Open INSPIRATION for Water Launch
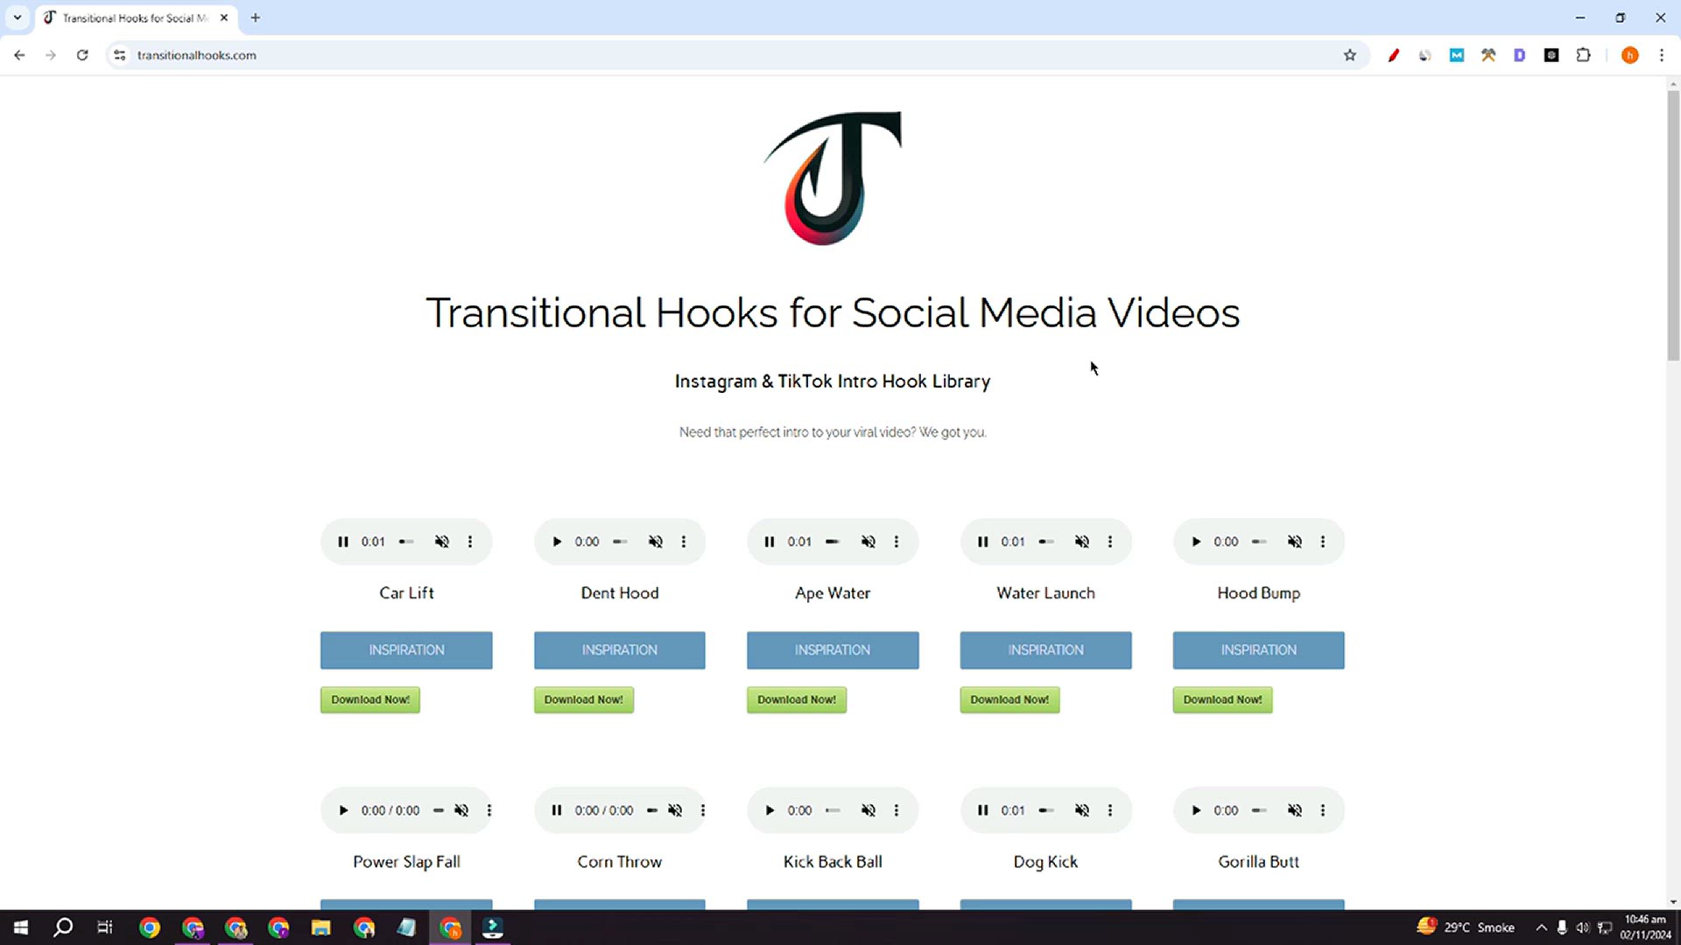The height and width of the screenshot is (945, 1681). pyautogui.click(x=1045, y=650)
